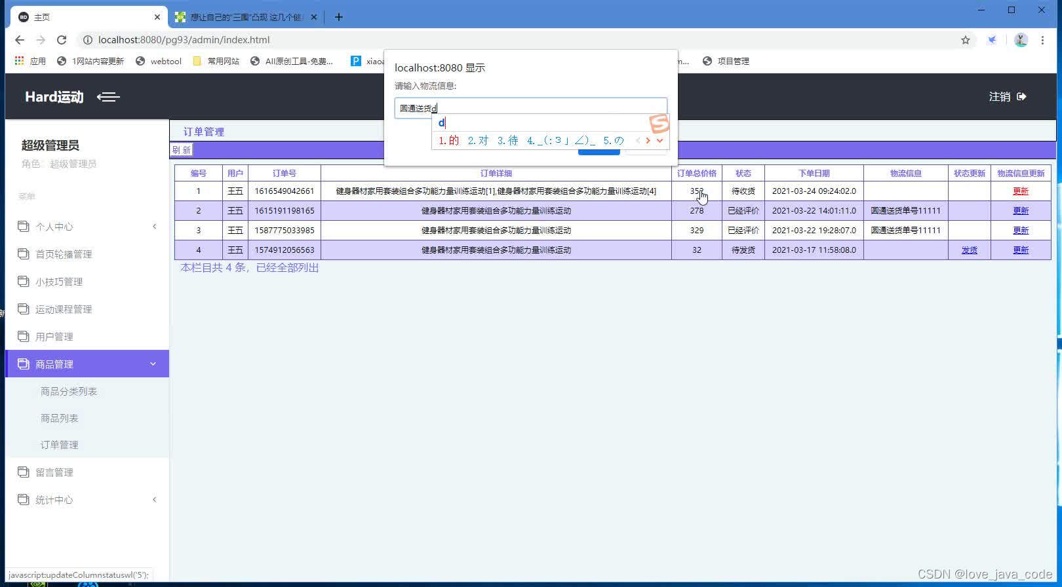Click the logistics info text input
Image resolution: width=1062 pixels, height=587 pixels.
pos(530,108)
